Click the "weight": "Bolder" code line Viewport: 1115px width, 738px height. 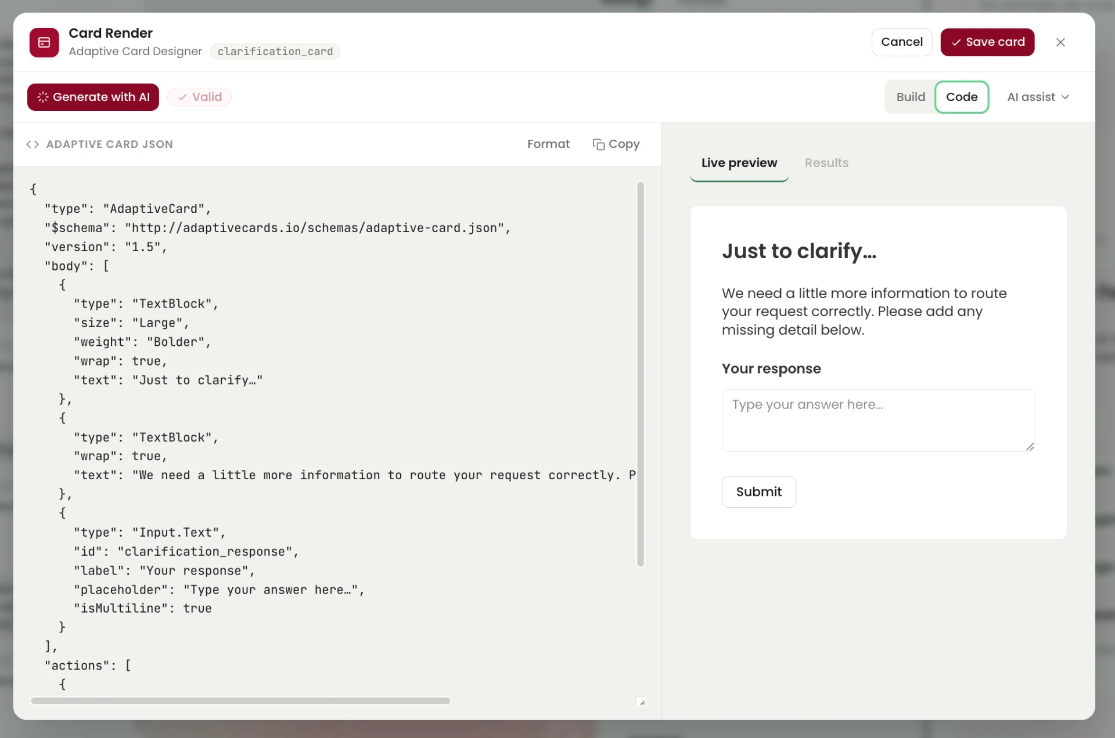[142, 342]
